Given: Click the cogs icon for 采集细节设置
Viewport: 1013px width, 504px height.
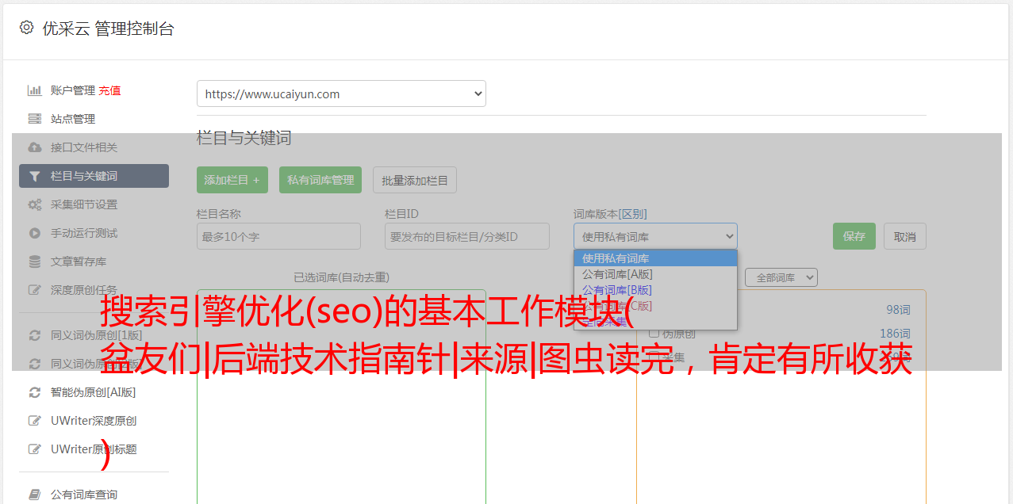Looking at the screenshot, I should click(x=35, y=204).
